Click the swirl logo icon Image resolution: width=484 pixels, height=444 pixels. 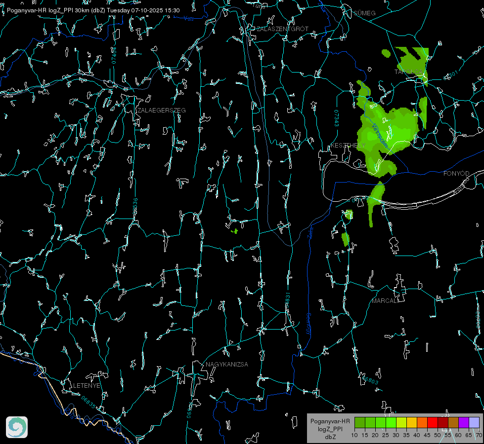click(17, 427)
